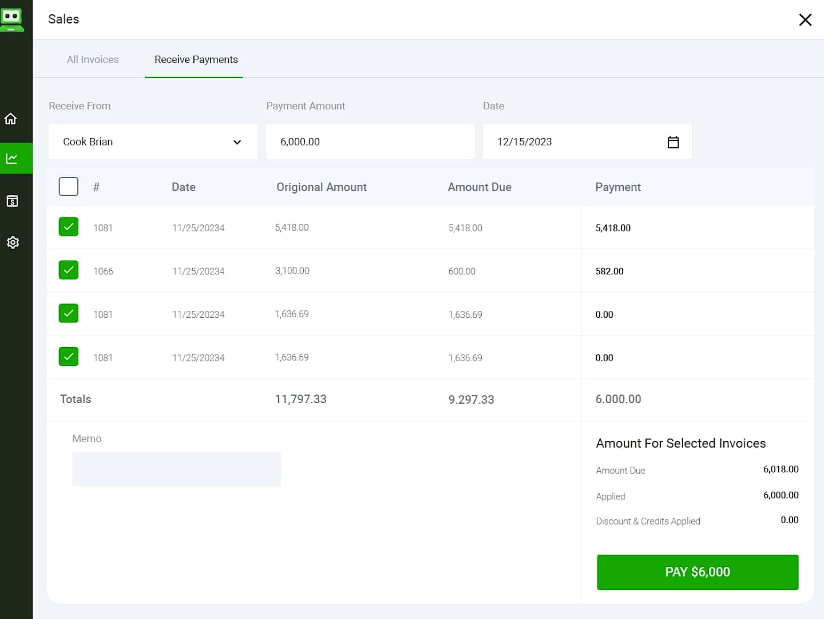Click the PAY $6,000 button
Screen dimensions: 824x619
coord(698,572)
